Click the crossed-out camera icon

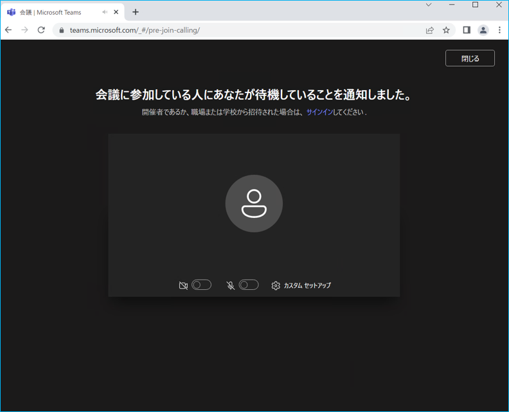(x=183, y=285)
